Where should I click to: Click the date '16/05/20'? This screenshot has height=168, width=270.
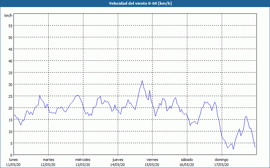coord(187,165)
